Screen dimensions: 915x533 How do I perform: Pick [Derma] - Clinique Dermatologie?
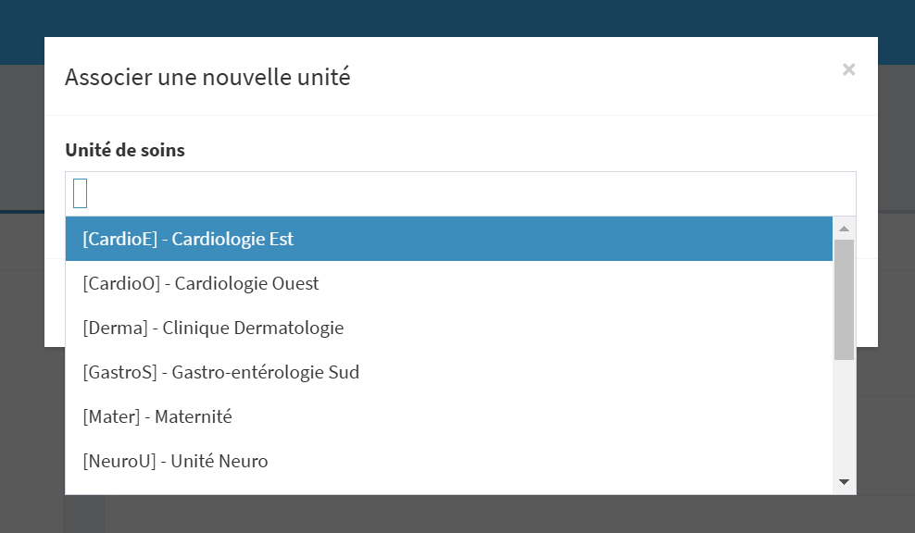point(449,328)
